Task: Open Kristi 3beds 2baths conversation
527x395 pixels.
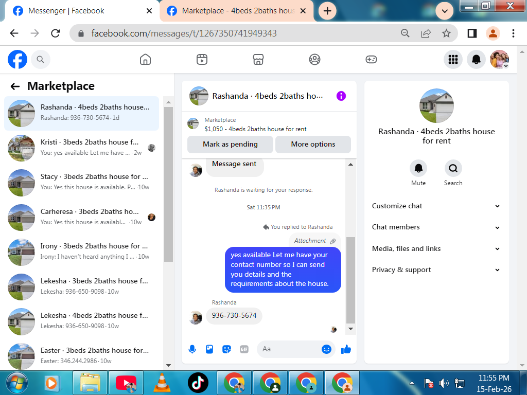Action: tap(82, 148)
